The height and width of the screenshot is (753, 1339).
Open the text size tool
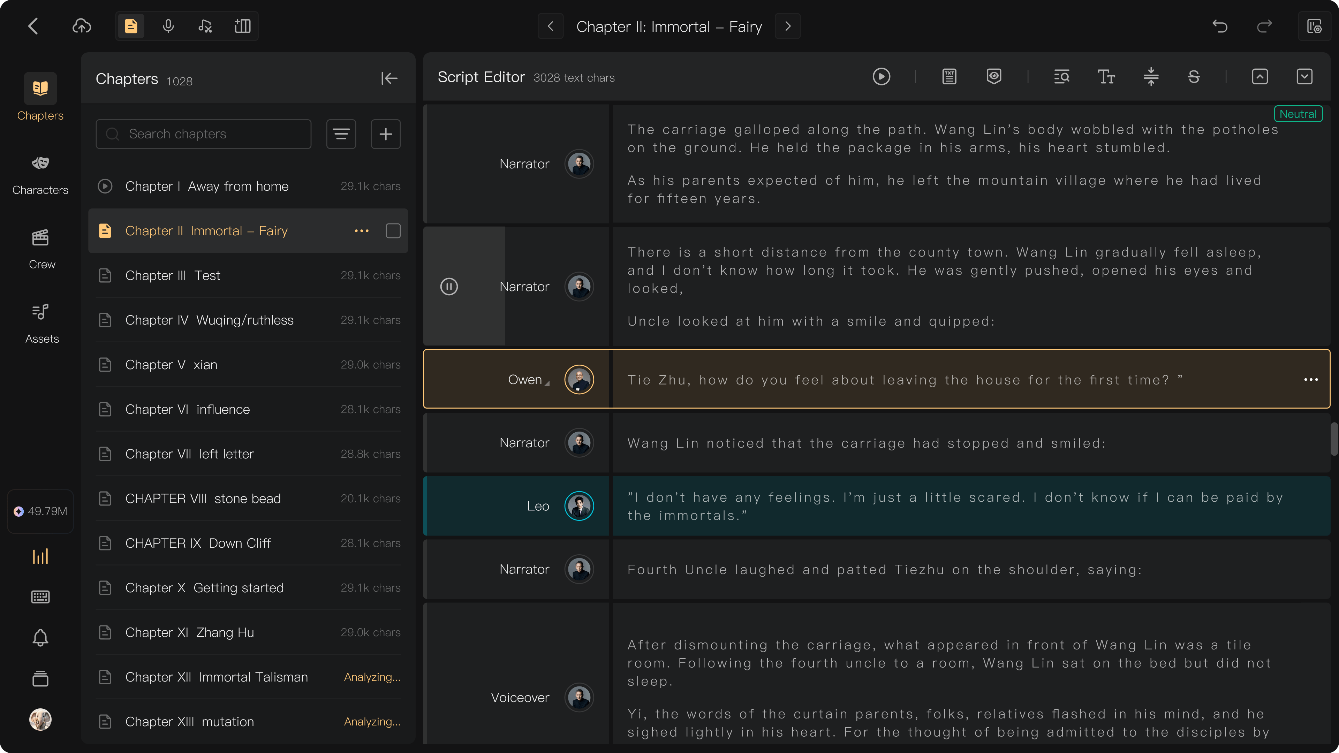pos(1106,77)
